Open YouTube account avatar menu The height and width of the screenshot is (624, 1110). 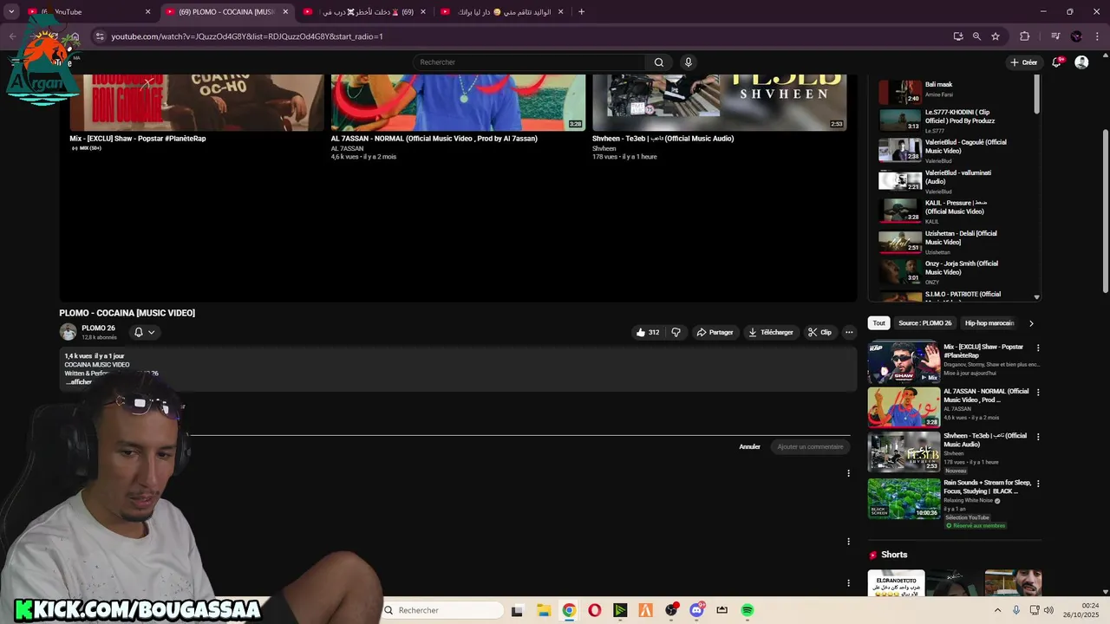coord(1081,62)
